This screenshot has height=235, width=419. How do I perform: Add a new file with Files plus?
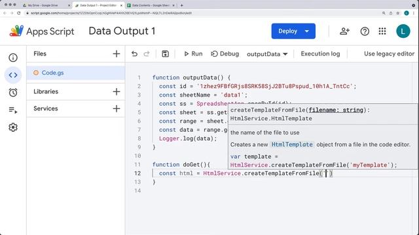[117, 54]
